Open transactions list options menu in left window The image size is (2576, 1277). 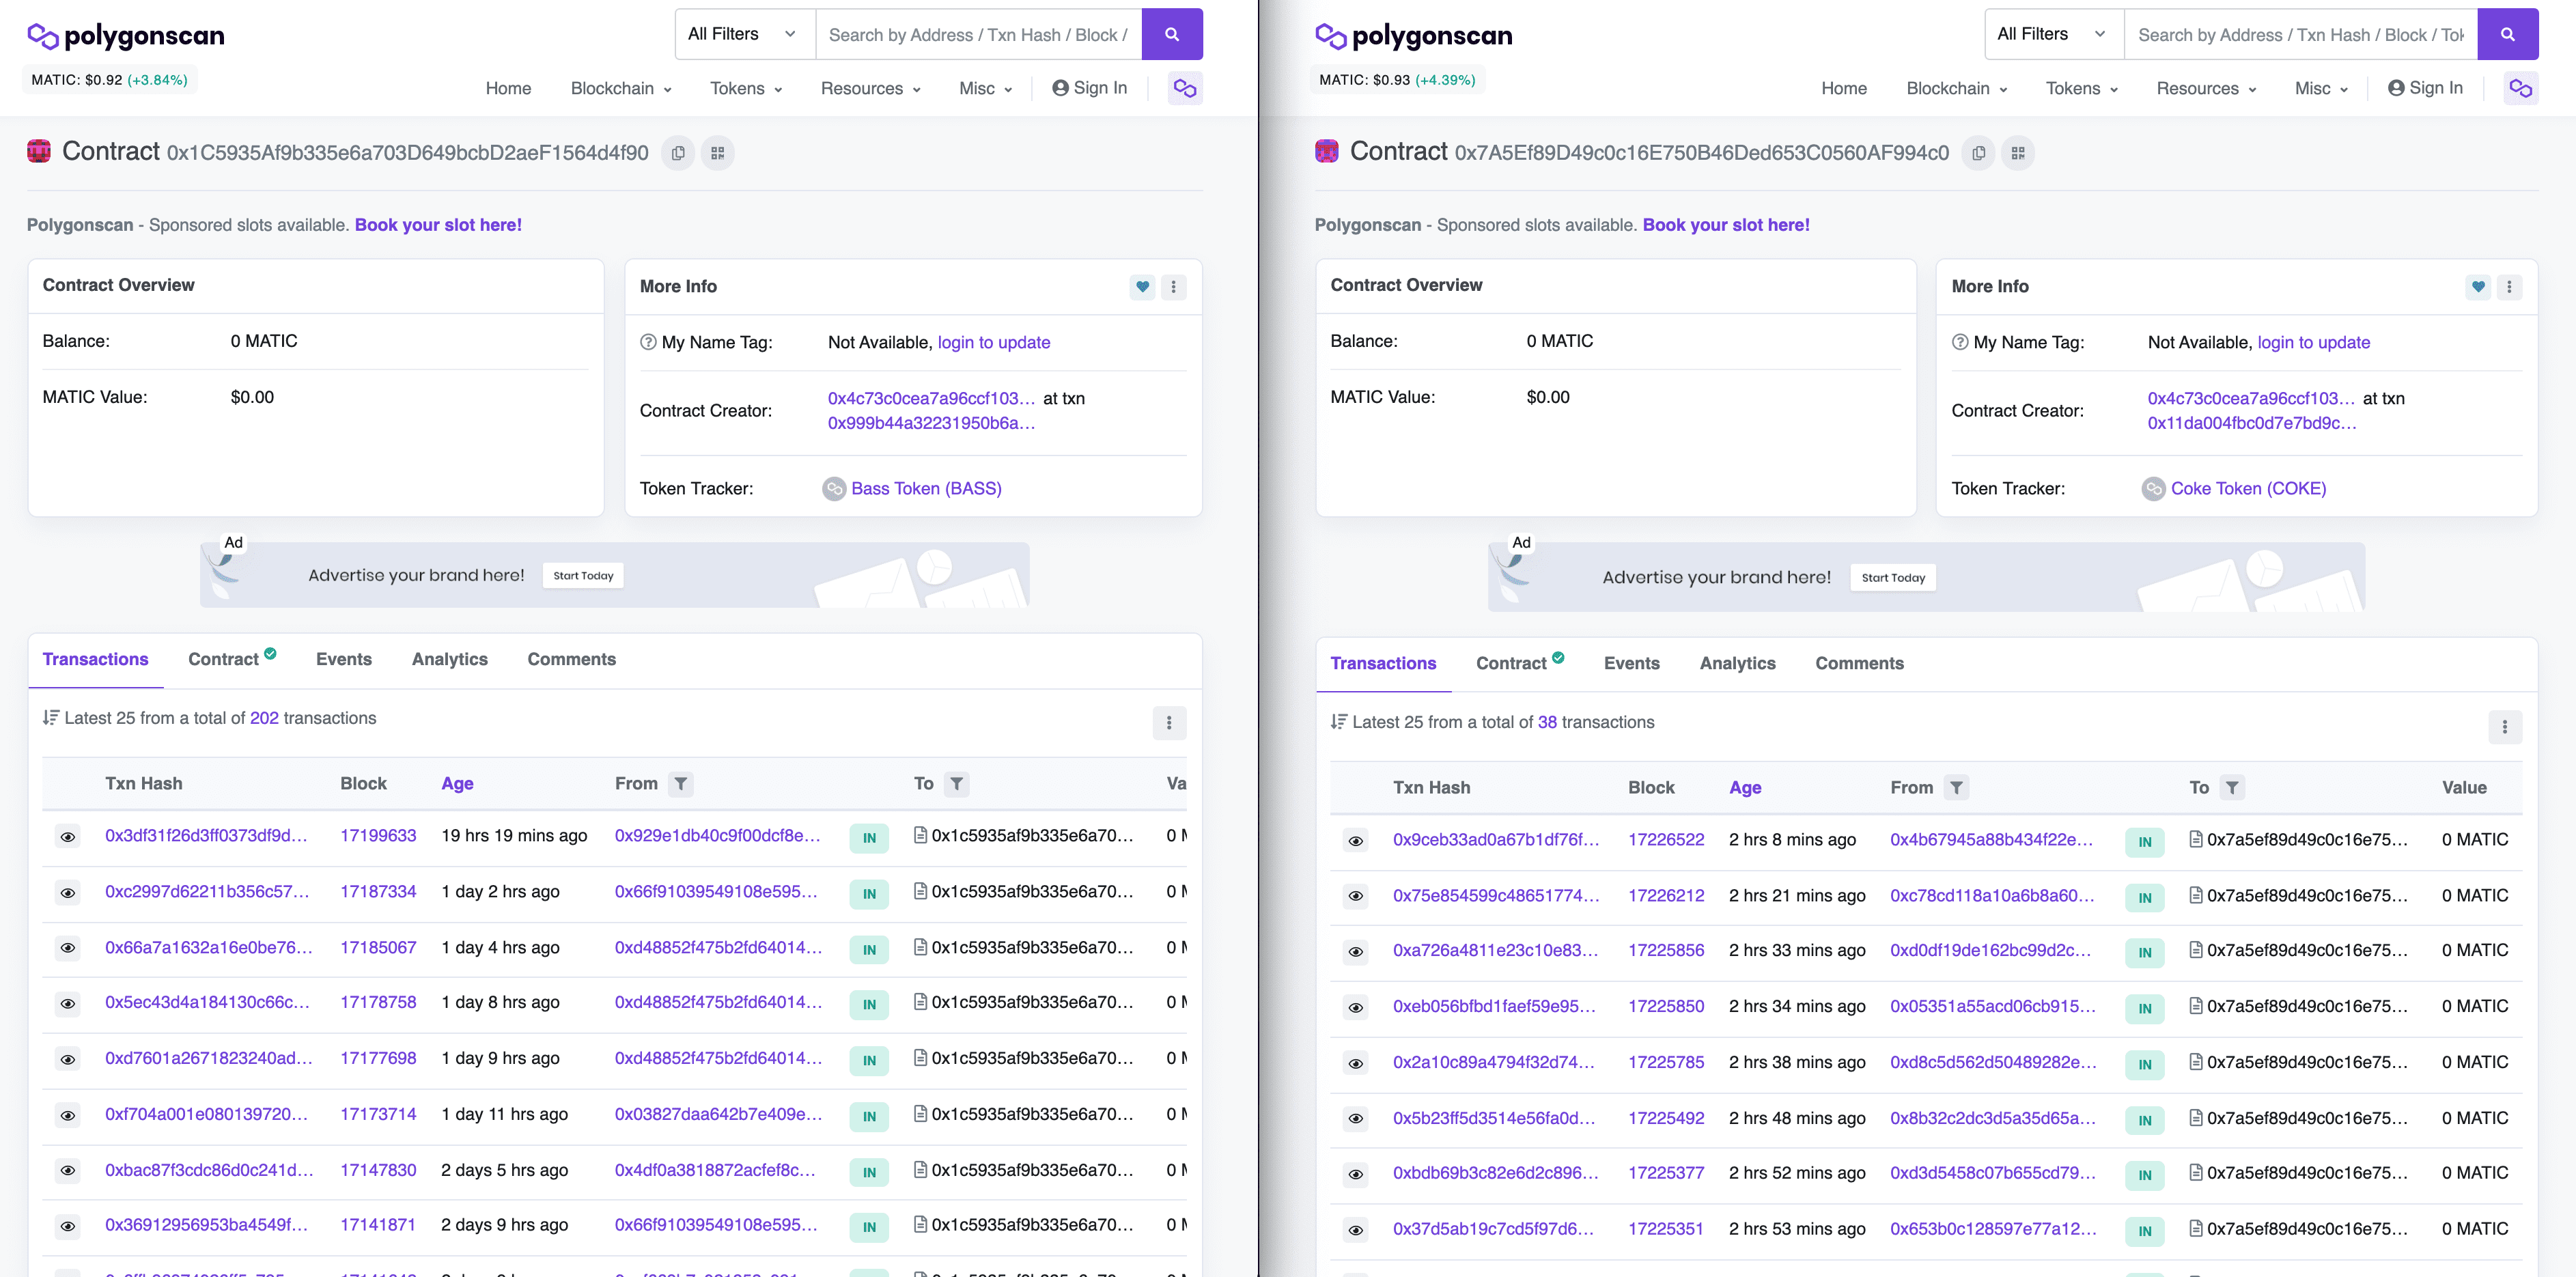(1169, 722)
